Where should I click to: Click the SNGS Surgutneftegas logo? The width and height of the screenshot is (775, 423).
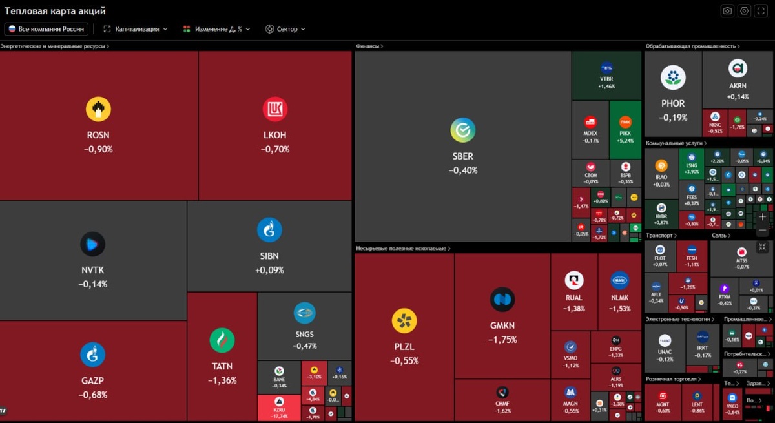[x=304, y=313]
